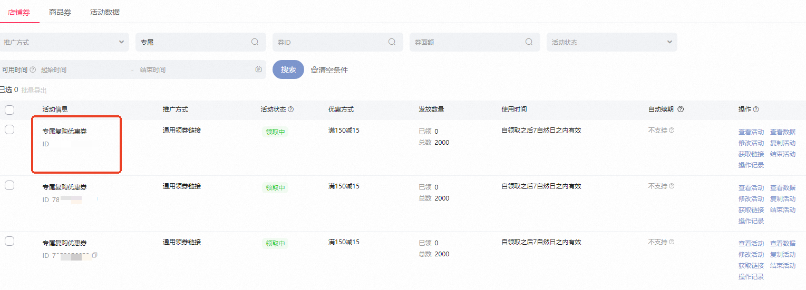Screen dimensions: 806x290
Task: Click 通用领券链接 in the first coupon row
Action: [182, 131]
